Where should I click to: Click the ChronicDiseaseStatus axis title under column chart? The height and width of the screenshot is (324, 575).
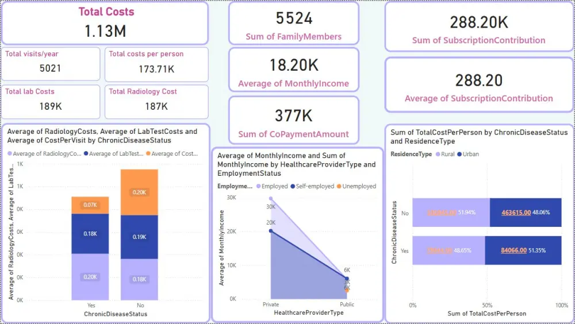click(x=116, y=314)
